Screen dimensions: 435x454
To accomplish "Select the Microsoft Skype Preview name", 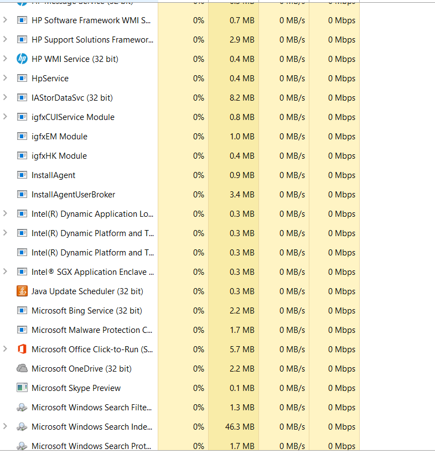I will click(76, 388).
